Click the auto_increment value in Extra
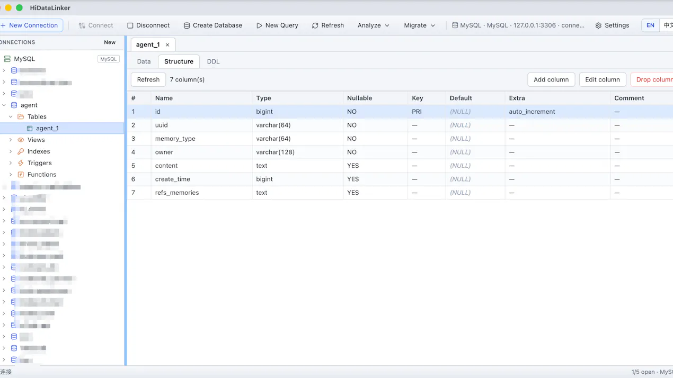This screenshot has height=378, width=673. tap(532, 112)
